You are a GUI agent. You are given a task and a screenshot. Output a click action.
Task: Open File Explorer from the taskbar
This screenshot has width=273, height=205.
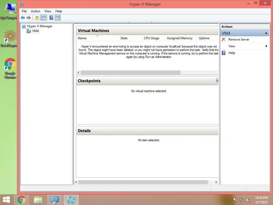(x=38, y=200)
